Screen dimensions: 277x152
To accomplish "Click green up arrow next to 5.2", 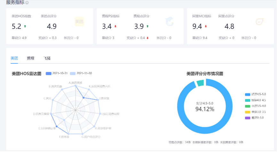I will coord(25,26).
